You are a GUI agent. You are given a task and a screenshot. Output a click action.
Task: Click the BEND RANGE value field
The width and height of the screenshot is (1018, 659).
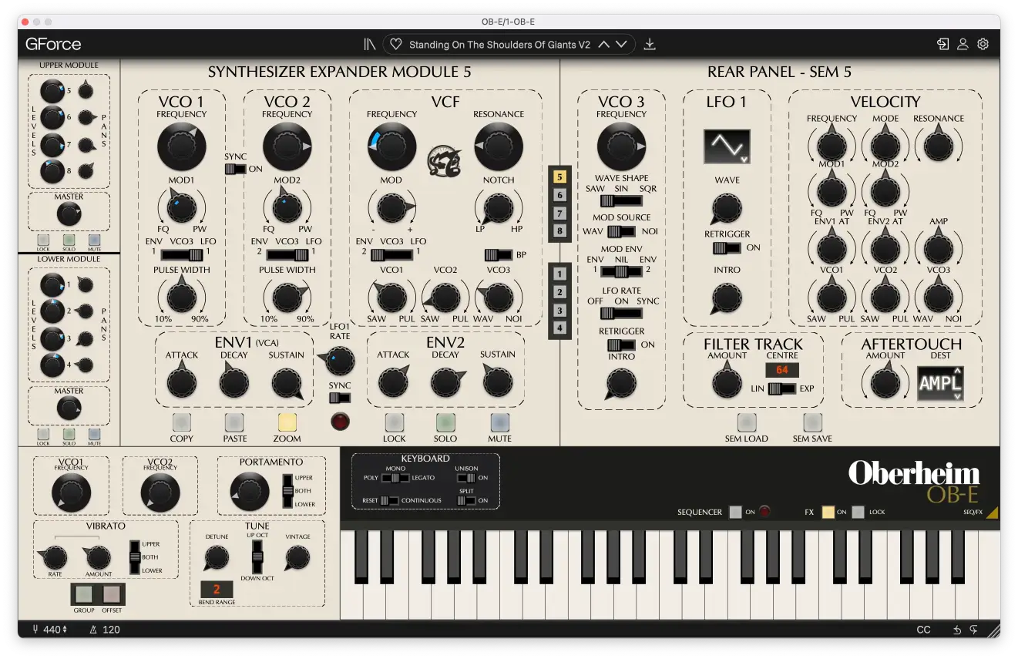[x=217, y=590]
